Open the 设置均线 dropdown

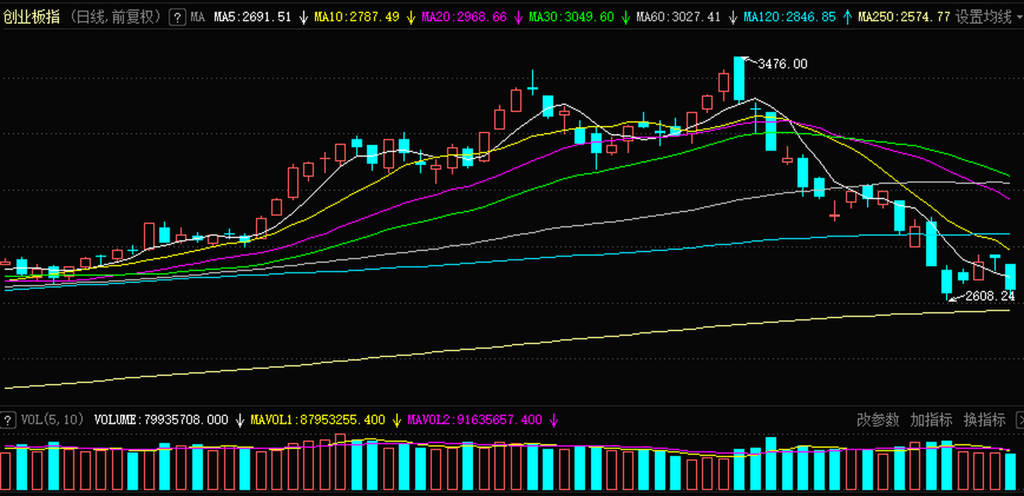click(x=984, y=17)
